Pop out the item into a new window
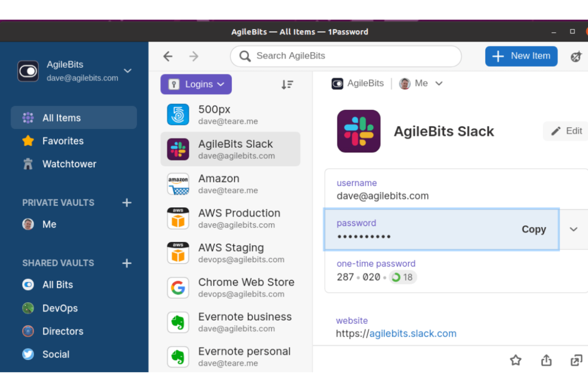The image size is (588, 392). [576, 360]
